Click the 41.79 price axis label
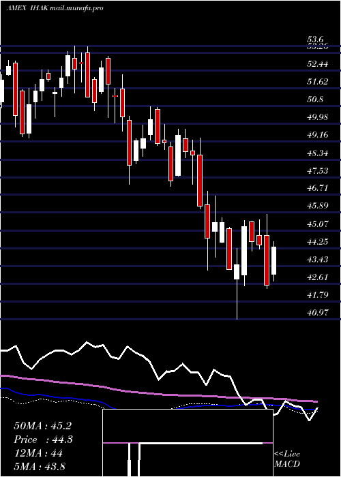 click(x=318, y=294)
